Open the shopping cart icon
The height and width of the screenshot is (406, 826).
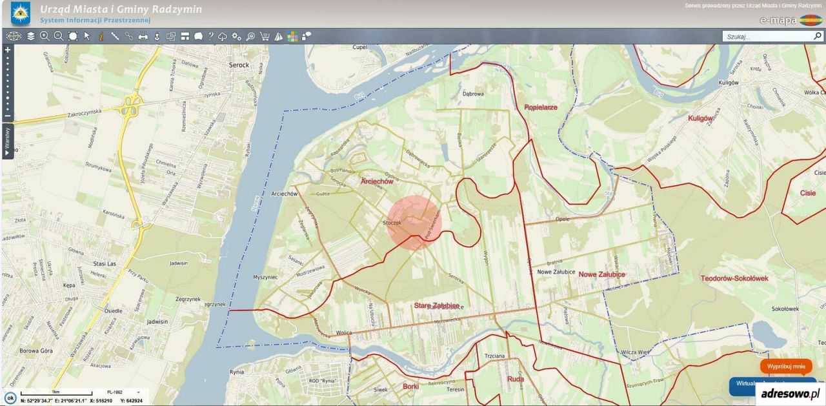265,36
